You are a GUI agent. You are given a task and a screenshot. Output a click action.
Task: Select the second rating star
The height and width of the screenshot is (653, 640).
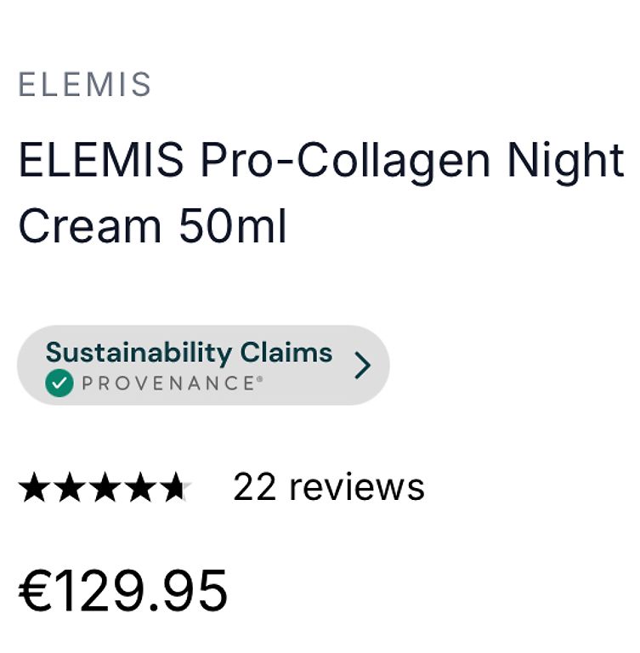pos(70,487)
